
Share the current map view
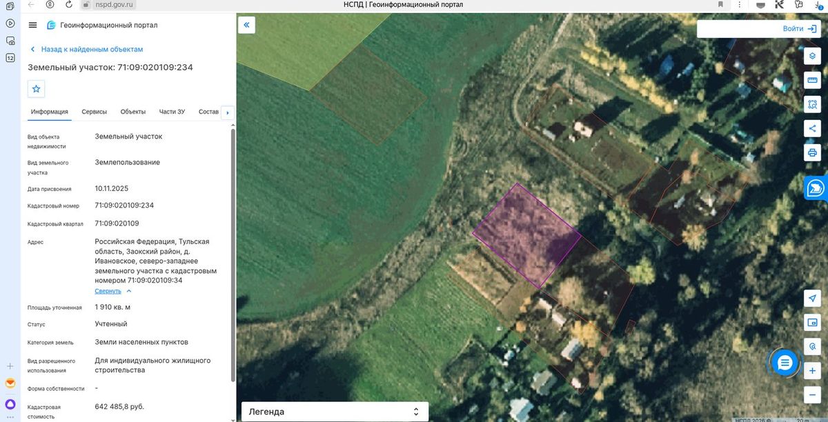click(x=812, y=128)
